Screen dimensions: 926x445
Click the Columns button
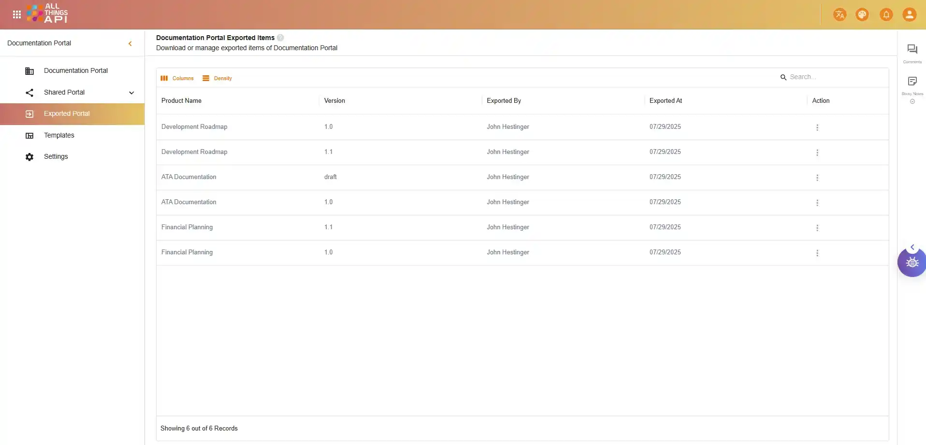point(177,78)
